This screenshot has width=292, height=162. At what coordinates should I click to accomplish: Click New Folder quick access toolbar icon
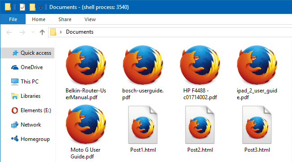pyautogui.click(x=32, y=7)
